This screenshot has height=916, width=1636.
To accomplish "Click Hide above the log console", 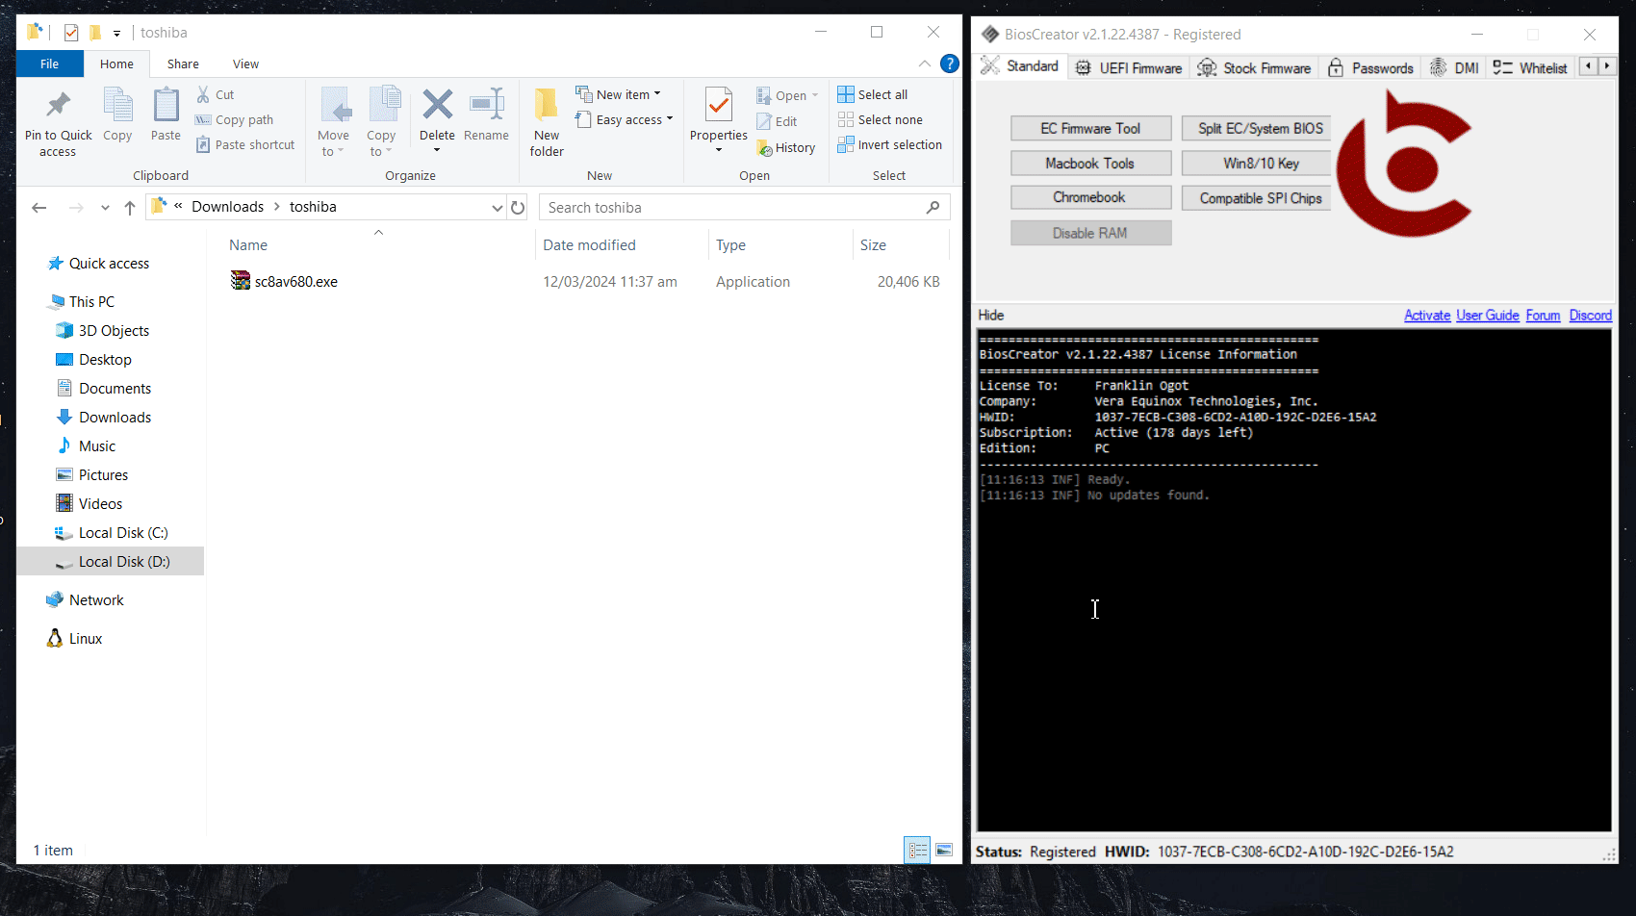I will pos(991,315).
